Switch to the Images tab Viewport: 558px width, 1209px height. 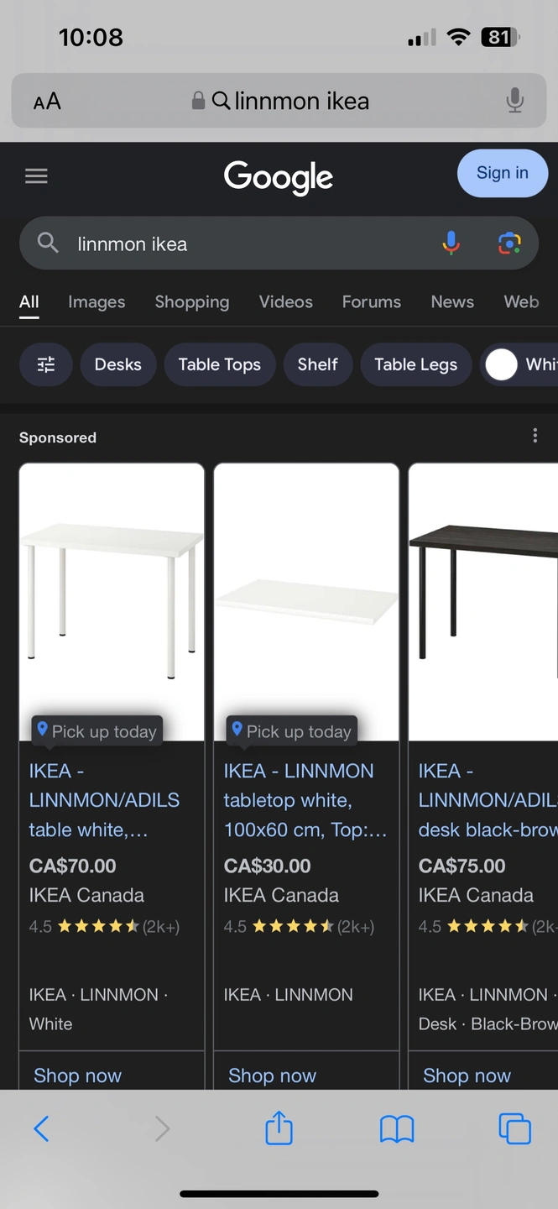[96, 301]
